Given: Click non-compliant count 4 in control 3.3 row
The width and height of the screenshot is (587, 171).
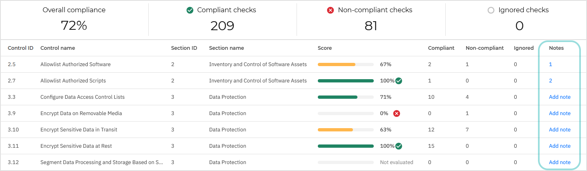Looking at the screenshot, I should (467, 97).
